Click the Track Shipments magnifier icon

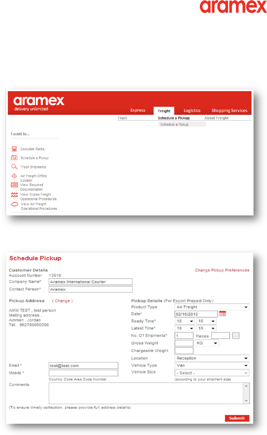14,167
